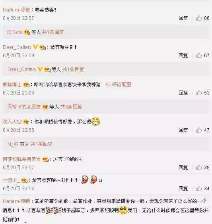Reply to the 6月20日 22:55 comment

click(183, 130)
